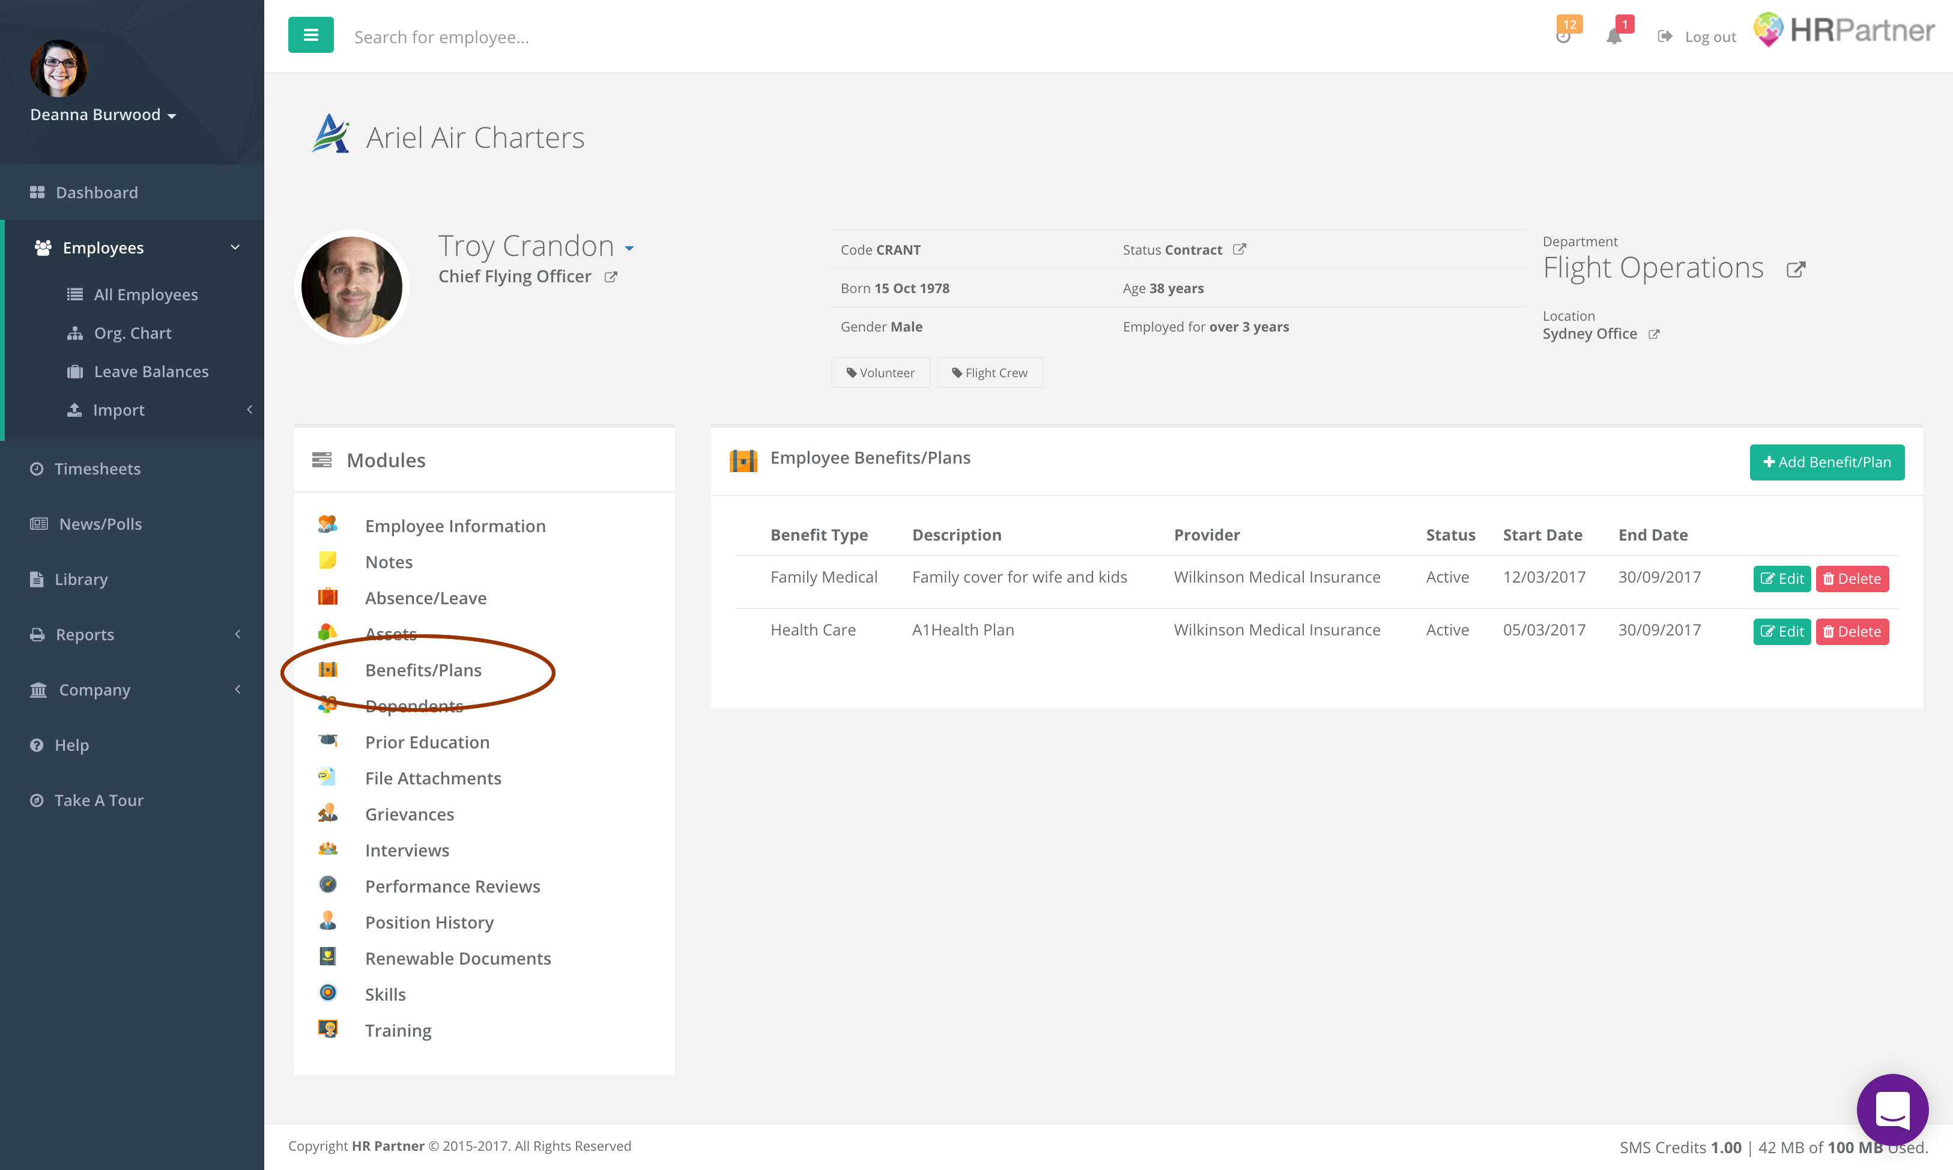Go to Org. Chart in sidebar

132,333
